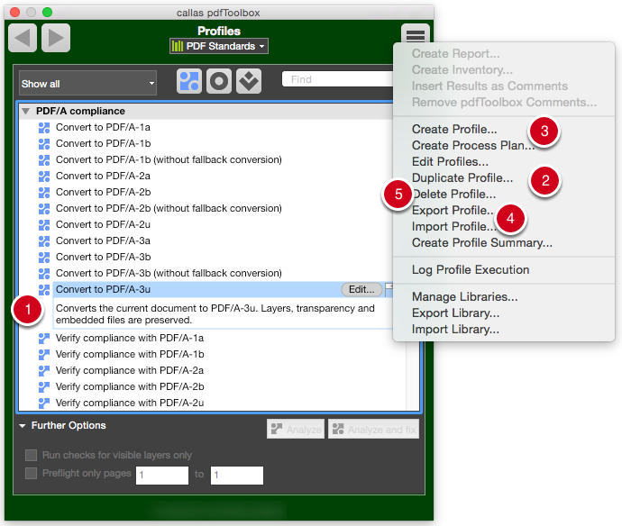Click the icon beside Convert to PDF/A-3b
The image size is (622, 526).
pyautogui.click(x=44, y=258)
